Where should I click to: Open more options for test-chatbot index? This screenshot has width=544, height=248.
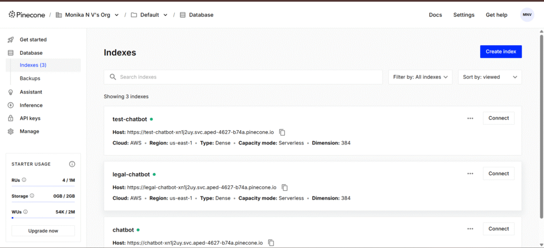pos(470,118)
